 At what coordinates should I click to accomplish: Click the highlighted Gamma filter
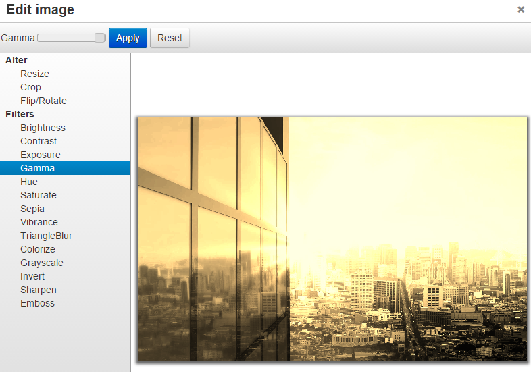tap(37, 168)
